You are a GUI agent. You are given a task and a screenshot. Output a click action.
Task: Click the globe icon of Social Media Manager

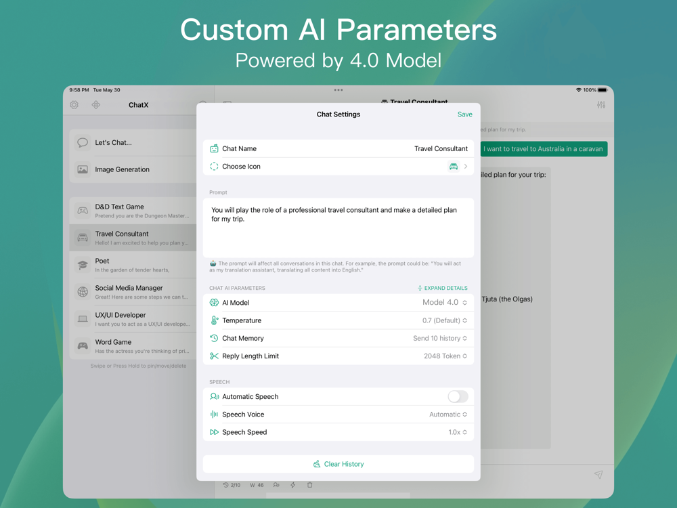[x=83, y=292]
